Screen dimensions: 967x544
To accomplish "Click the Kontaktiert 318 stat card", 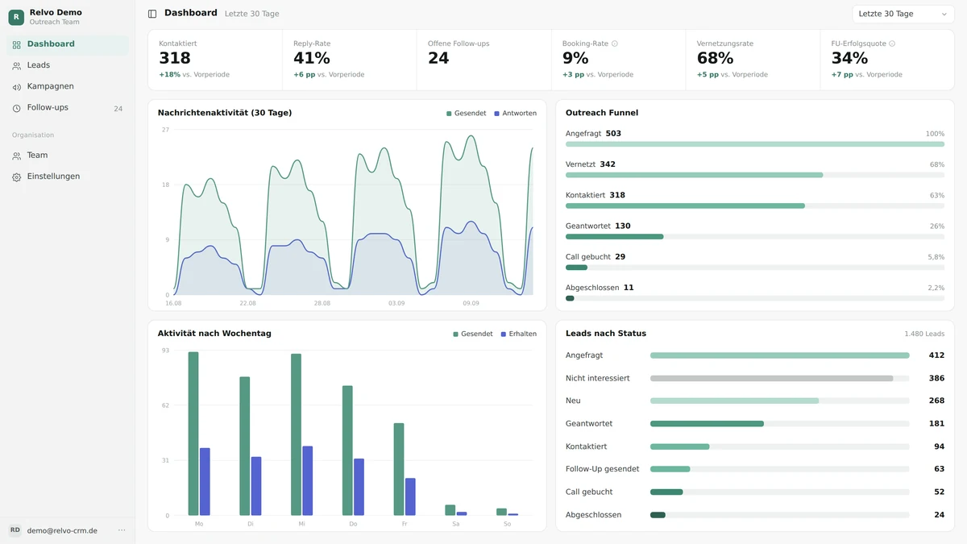I will pos(215,60).
